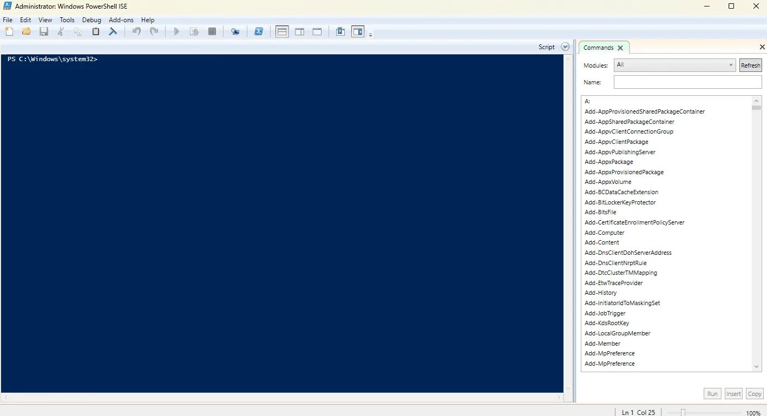Select Add-AppSharedPackageContainer command
767x416 pixels.
point(629,122)
